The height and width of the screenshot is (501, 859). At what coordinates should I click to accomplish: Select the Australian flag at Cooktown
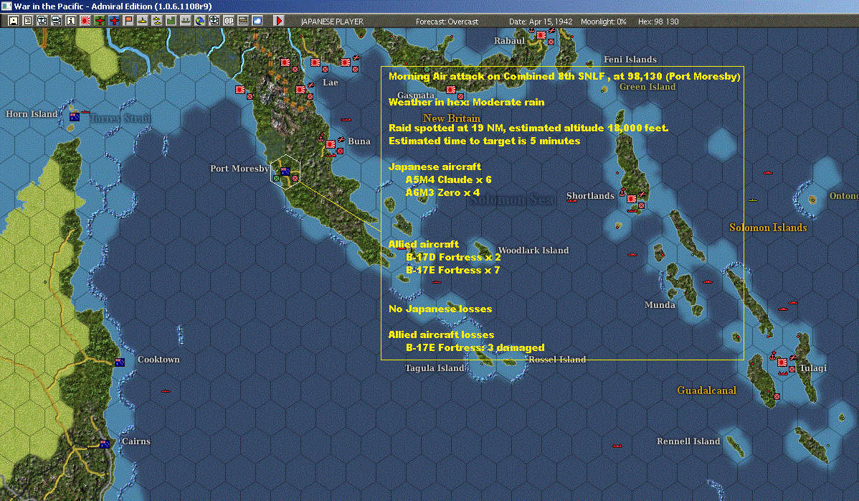[x=120, y=362]
